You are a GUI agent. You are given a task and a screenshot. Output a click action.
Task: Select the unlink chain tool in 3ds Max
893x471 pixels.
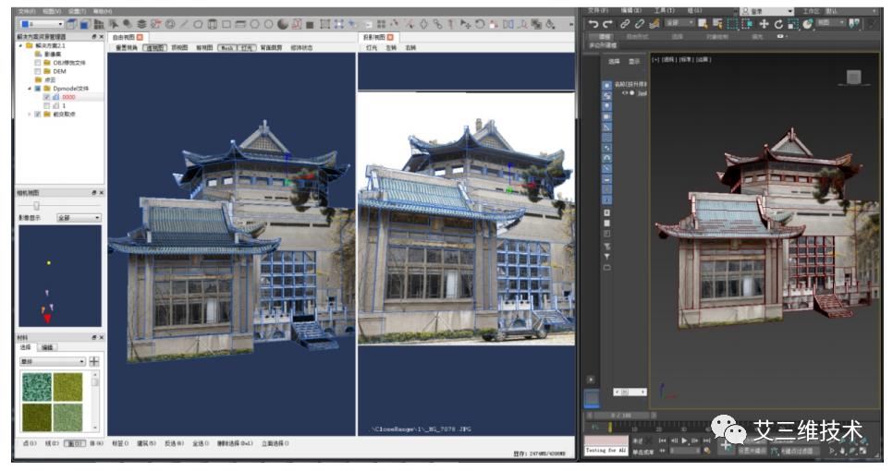click(x=640, y=24)
